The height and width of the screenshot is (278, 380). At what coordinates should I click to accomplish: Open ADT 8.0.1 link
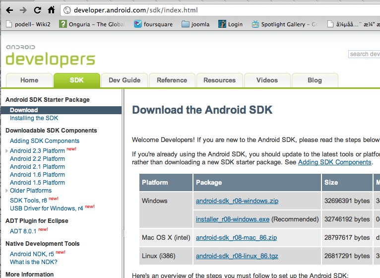pyautogui.click(x=23, y=231)
